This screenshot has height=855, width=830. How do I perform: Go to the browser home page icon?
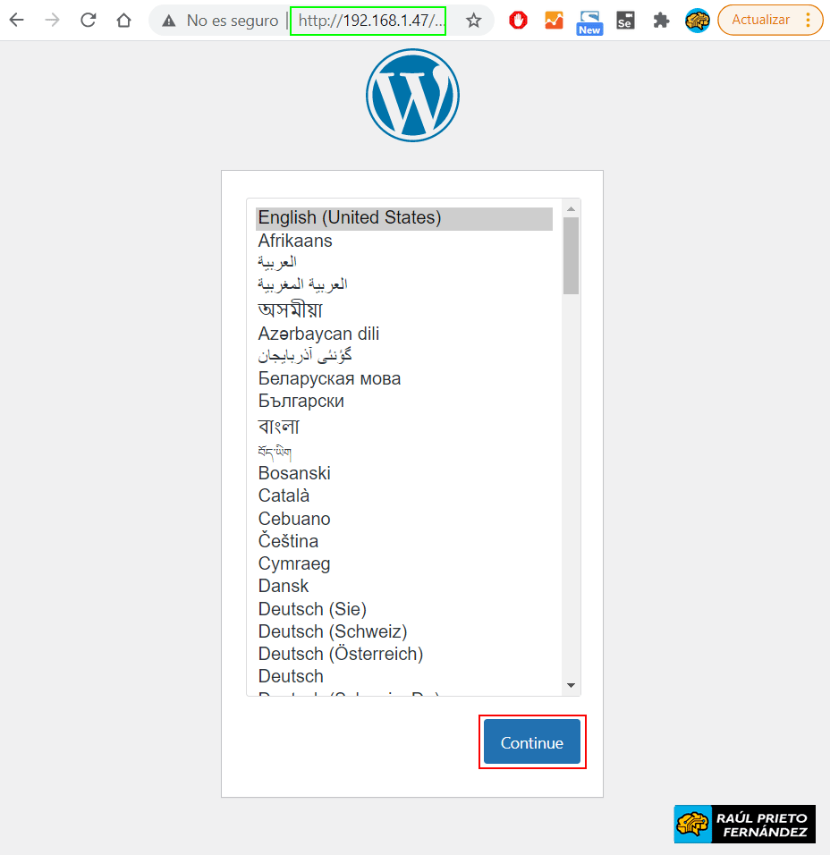tap(123, 20)
